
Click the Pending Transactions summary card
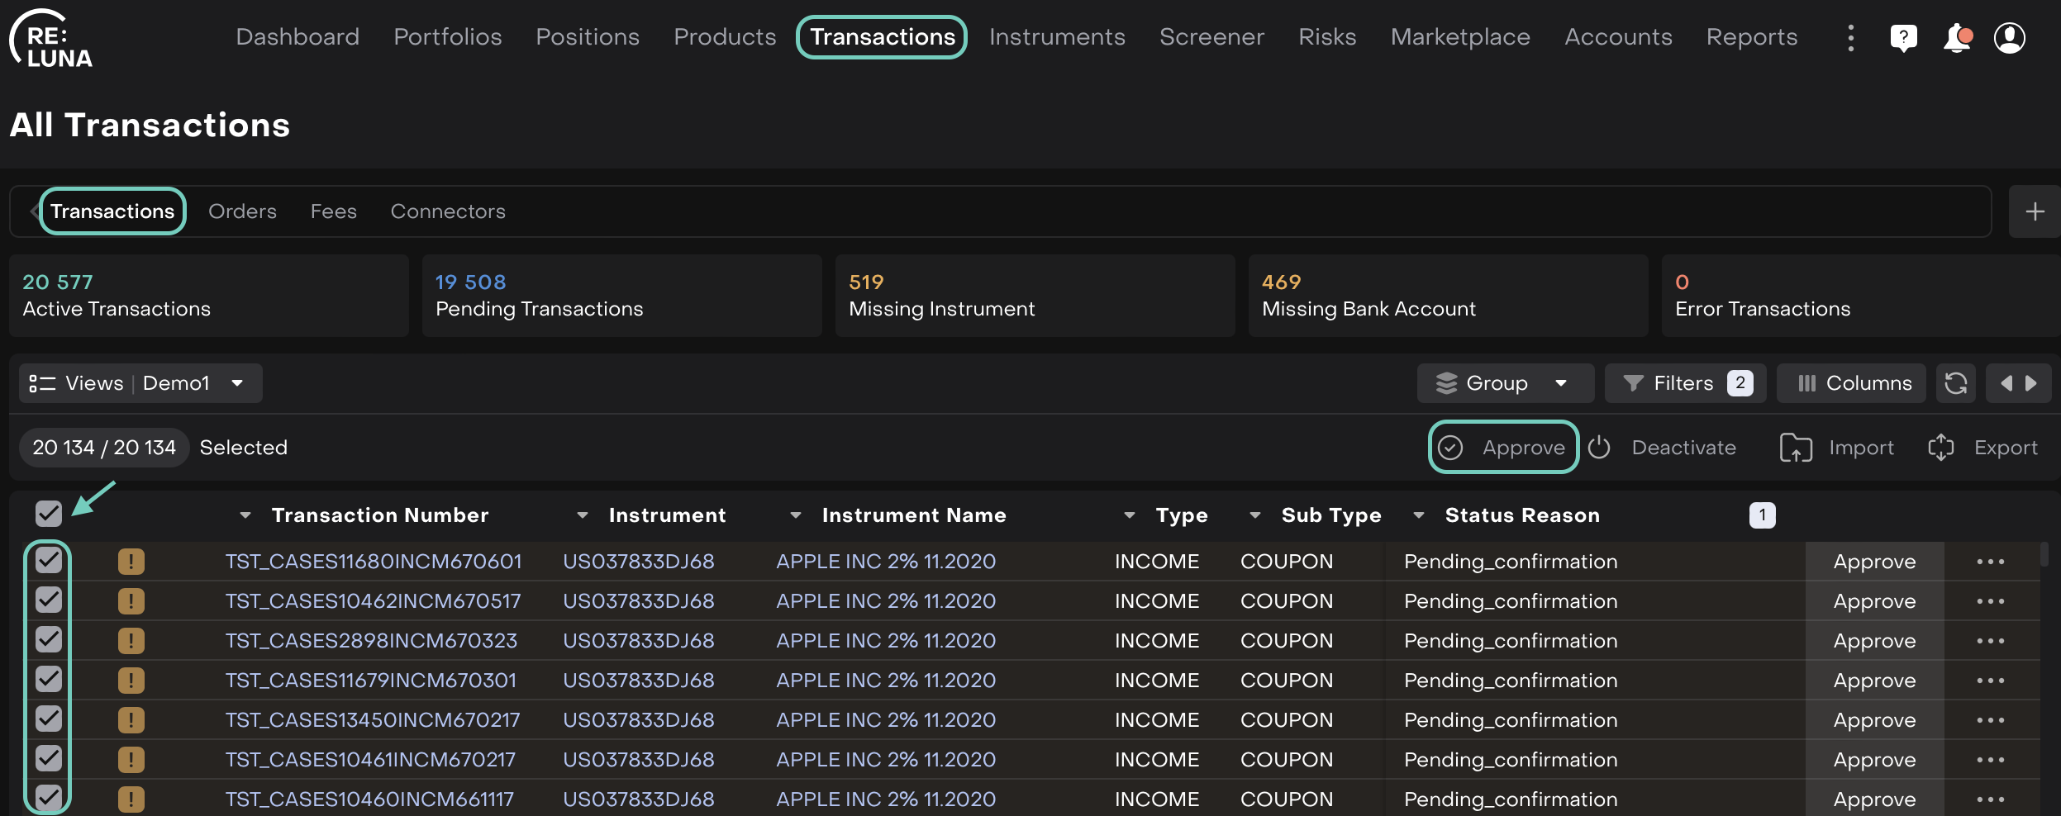[x=621, y=296]
